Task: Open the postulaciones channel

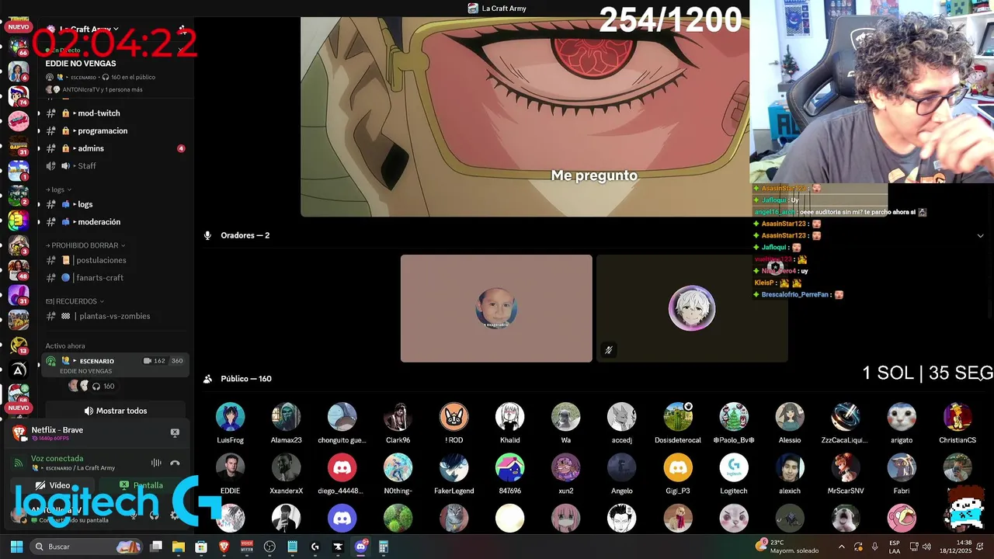Action: (115, 260)
